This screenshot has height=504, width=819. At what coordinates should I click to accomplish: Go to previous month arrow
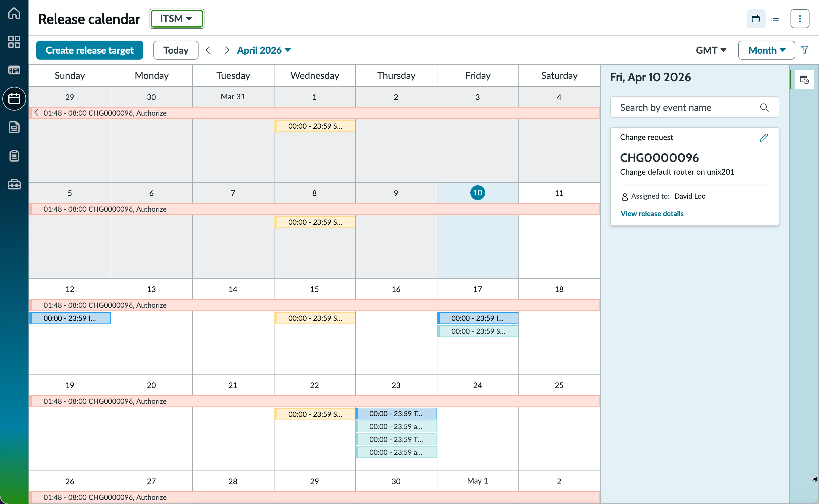(208, 50)
